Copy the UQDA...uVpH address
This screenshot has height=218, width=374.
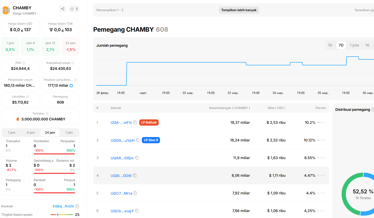[138, 140]
